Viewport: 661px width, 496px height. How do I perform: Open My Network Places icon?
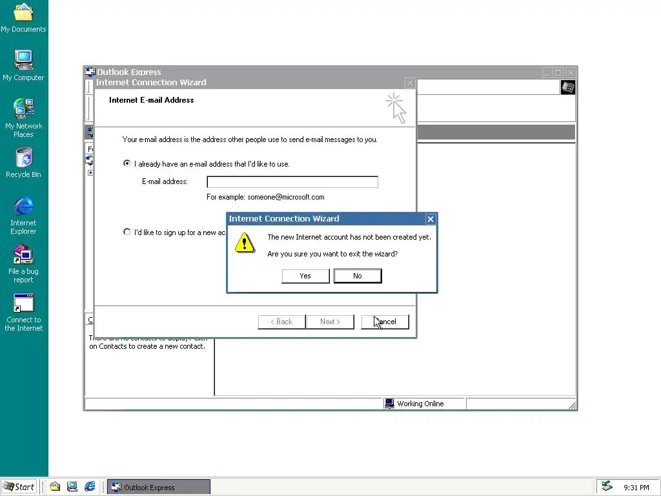pos(23,118)
